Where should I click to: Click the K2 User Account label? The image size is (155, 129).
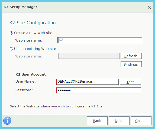(x=31, y=74)
